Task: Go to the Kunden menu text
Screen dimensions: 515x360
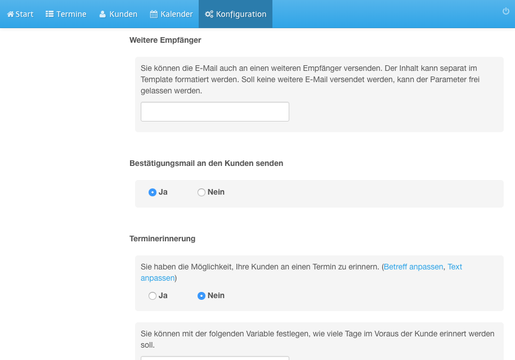Action: [x=123, y=14]
